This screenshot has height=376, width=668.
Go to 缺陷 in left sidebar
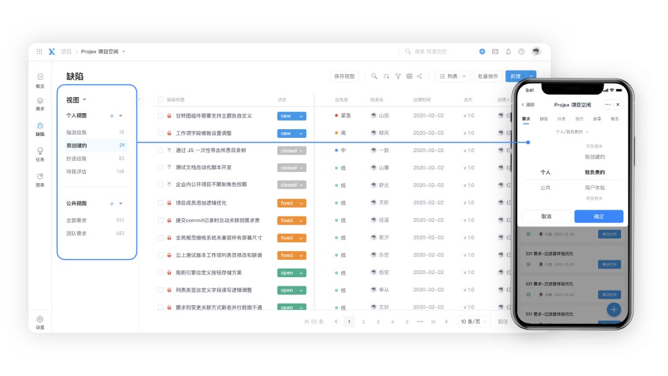tap(40, 129)
